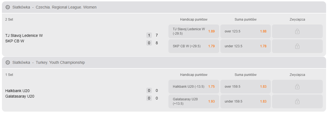328x113 pixels.
Task: Click volleyball icon beside Turkey Youth Championship
Action: point(8,62)
